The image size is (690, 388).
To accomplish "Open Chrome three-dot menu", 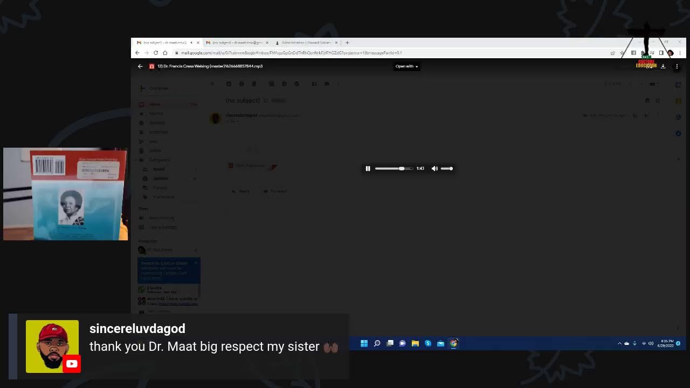I will click(x=680, y=53).
